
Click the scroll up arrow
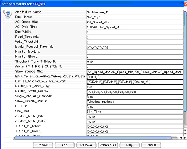pos(185,130)
